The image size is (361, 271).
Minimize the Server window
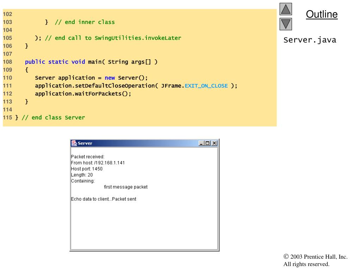point(201,143)
